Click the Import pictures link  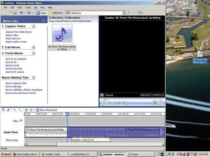click(x=13, y=38)
